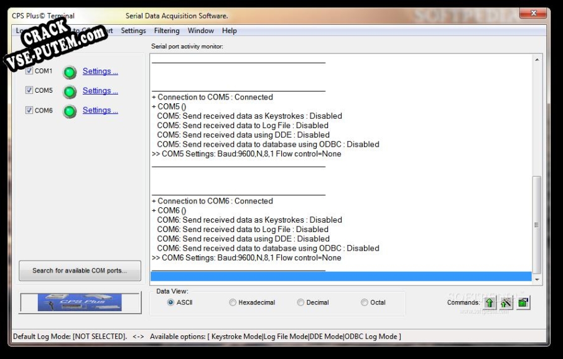Open the Filtering menu

point(167,30)
